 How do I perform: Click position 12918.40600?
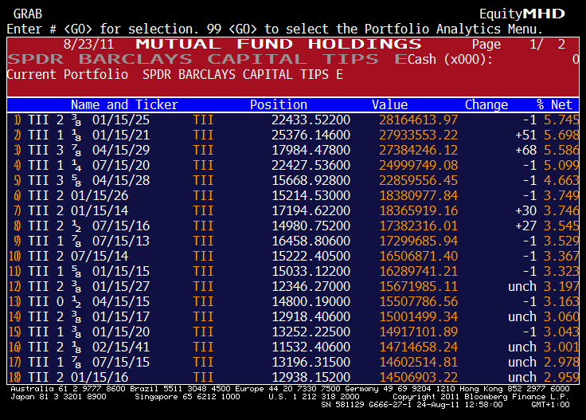click(311, 316)
